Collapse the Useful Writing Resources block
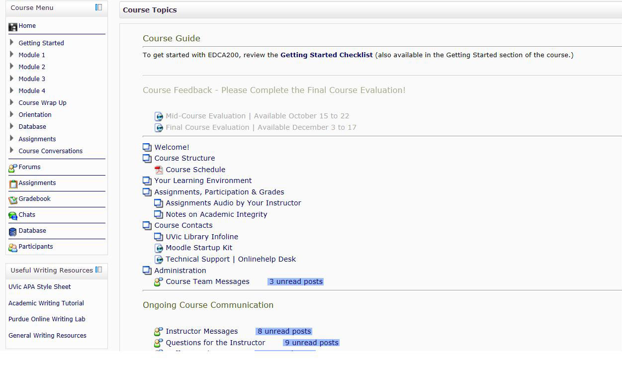 [x=98, y=270]
